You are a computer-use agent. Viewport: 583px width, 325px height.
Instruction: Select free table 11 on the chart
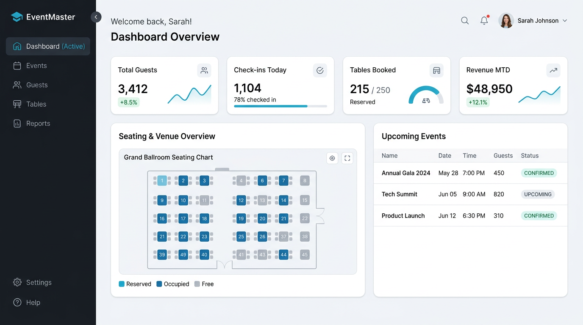(x=204, y=200)
